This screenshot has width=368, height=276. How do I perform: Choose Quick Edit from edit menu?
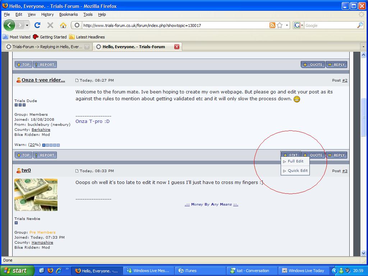click(x=295, y=171)
